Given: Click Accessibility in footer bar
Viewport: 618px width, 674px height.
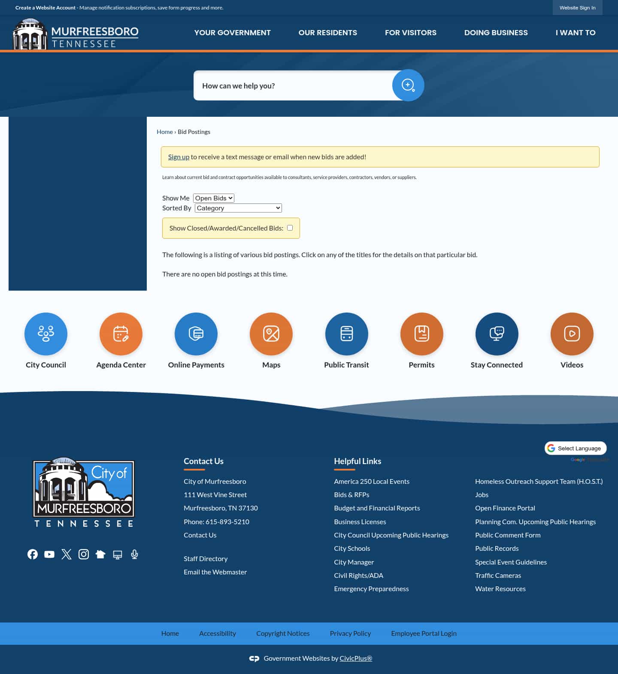Looking at the screenshot, I should click(x=218, y=634).
